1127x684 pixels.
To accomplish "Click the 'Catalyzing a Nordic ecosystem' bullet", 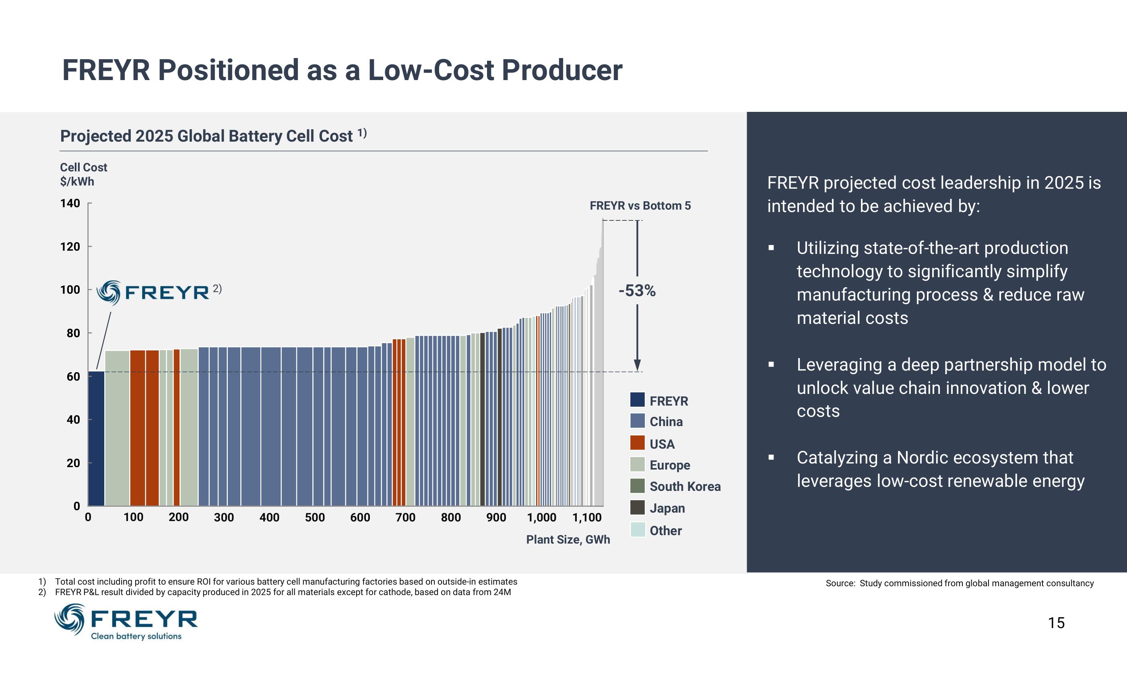I will (927, 469).
